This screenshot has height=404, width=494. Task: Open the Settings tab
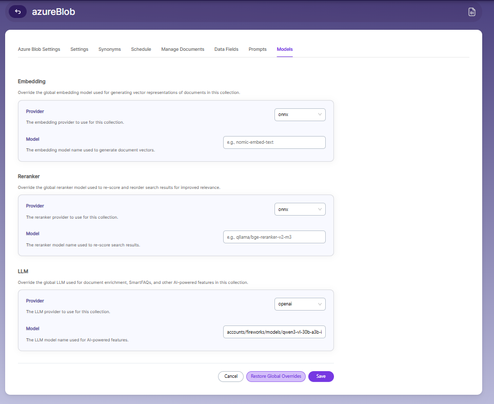point(80,49)
